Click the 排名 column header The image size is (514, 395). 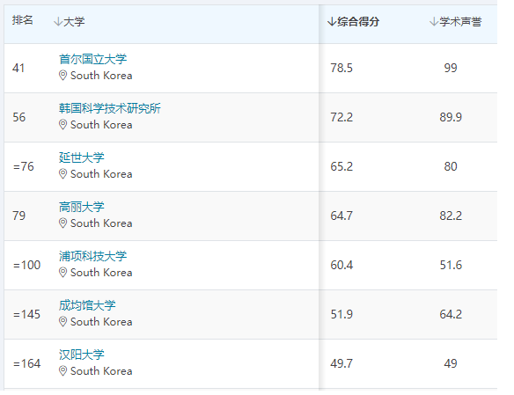pyautogui.click(x=23, y=20)
